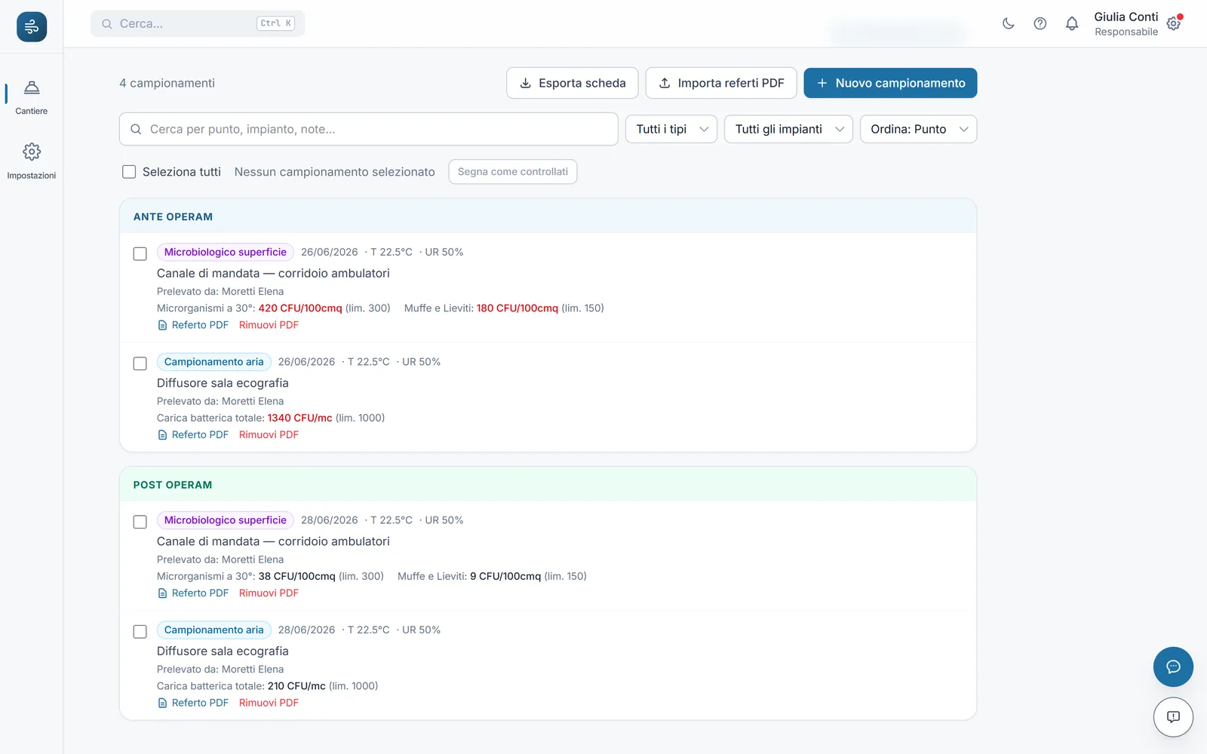
Task: Open the chat bubble floating button
Action: click(x=1173, y=667)
